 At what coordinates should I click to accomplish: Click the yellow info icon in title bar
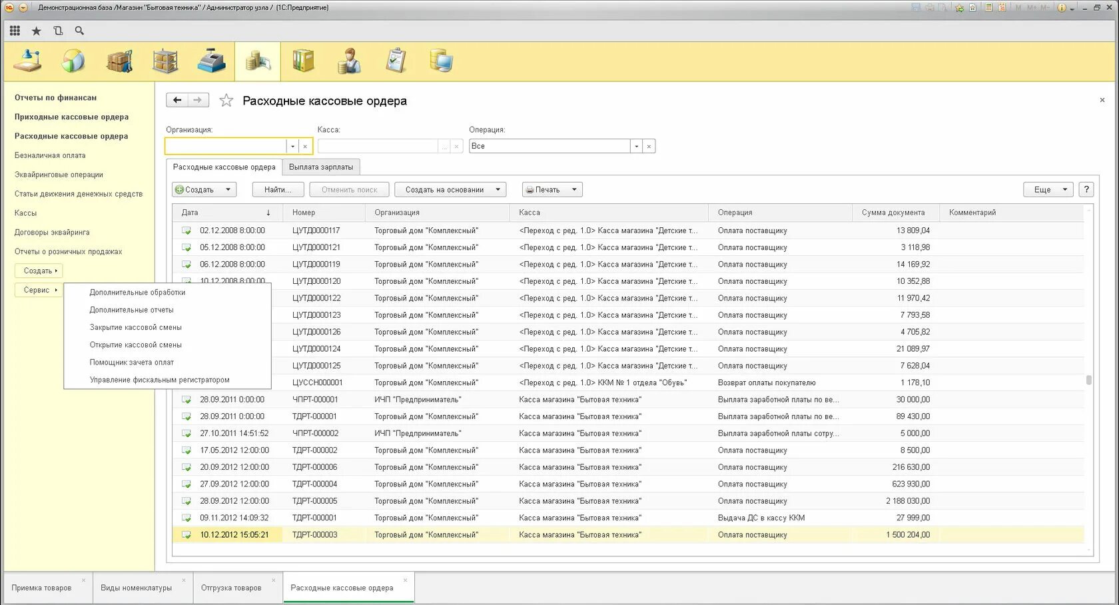tap(1062, 8)
